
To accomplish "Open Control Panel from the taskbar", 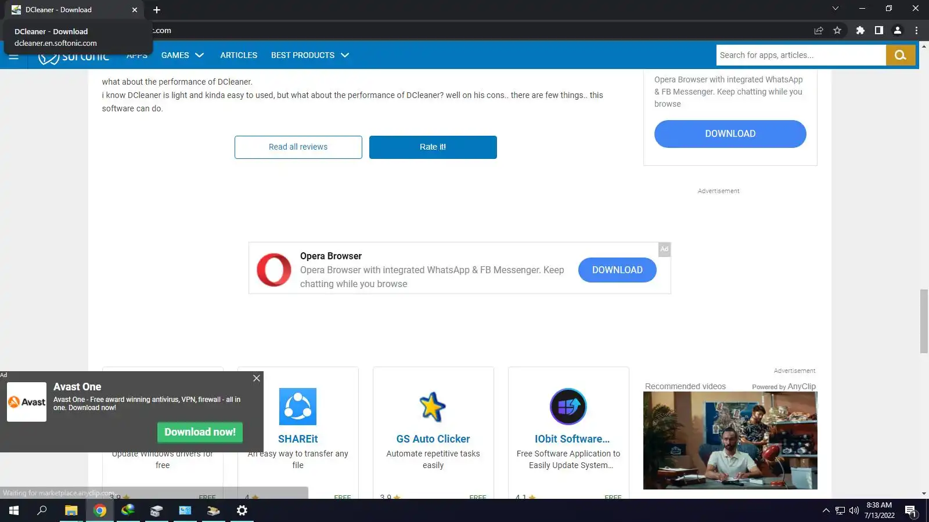I will coord(185,510).
